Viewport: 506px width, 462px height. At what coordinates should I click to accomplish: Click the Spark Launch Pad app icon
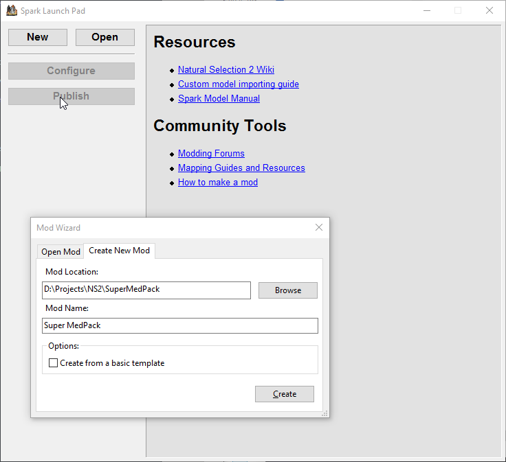coord(12,10)
